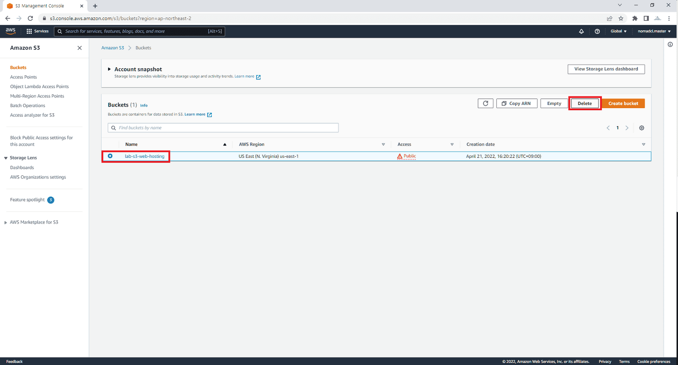Open the Buckets Learn more link
The height and width of the screenshot is (365, 678).
click(198, 114)
